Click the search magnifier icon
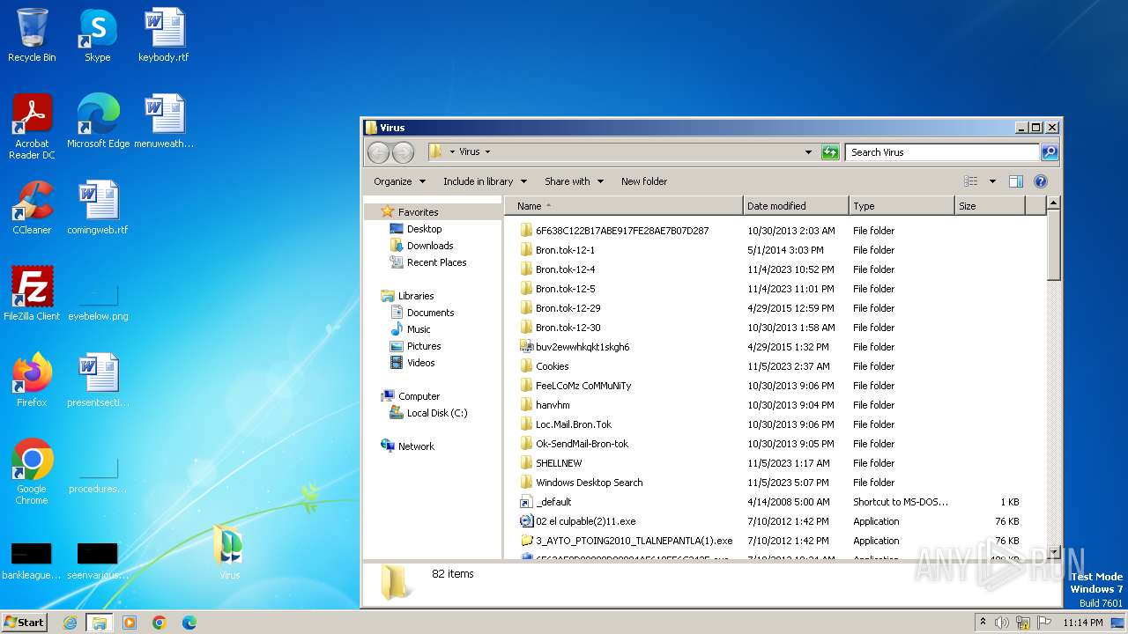The width and height of the screenshot is (1128, 634). [1049, 152]
